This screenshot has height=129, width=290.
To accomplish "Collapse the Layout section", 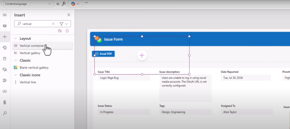I will (16, 39).
